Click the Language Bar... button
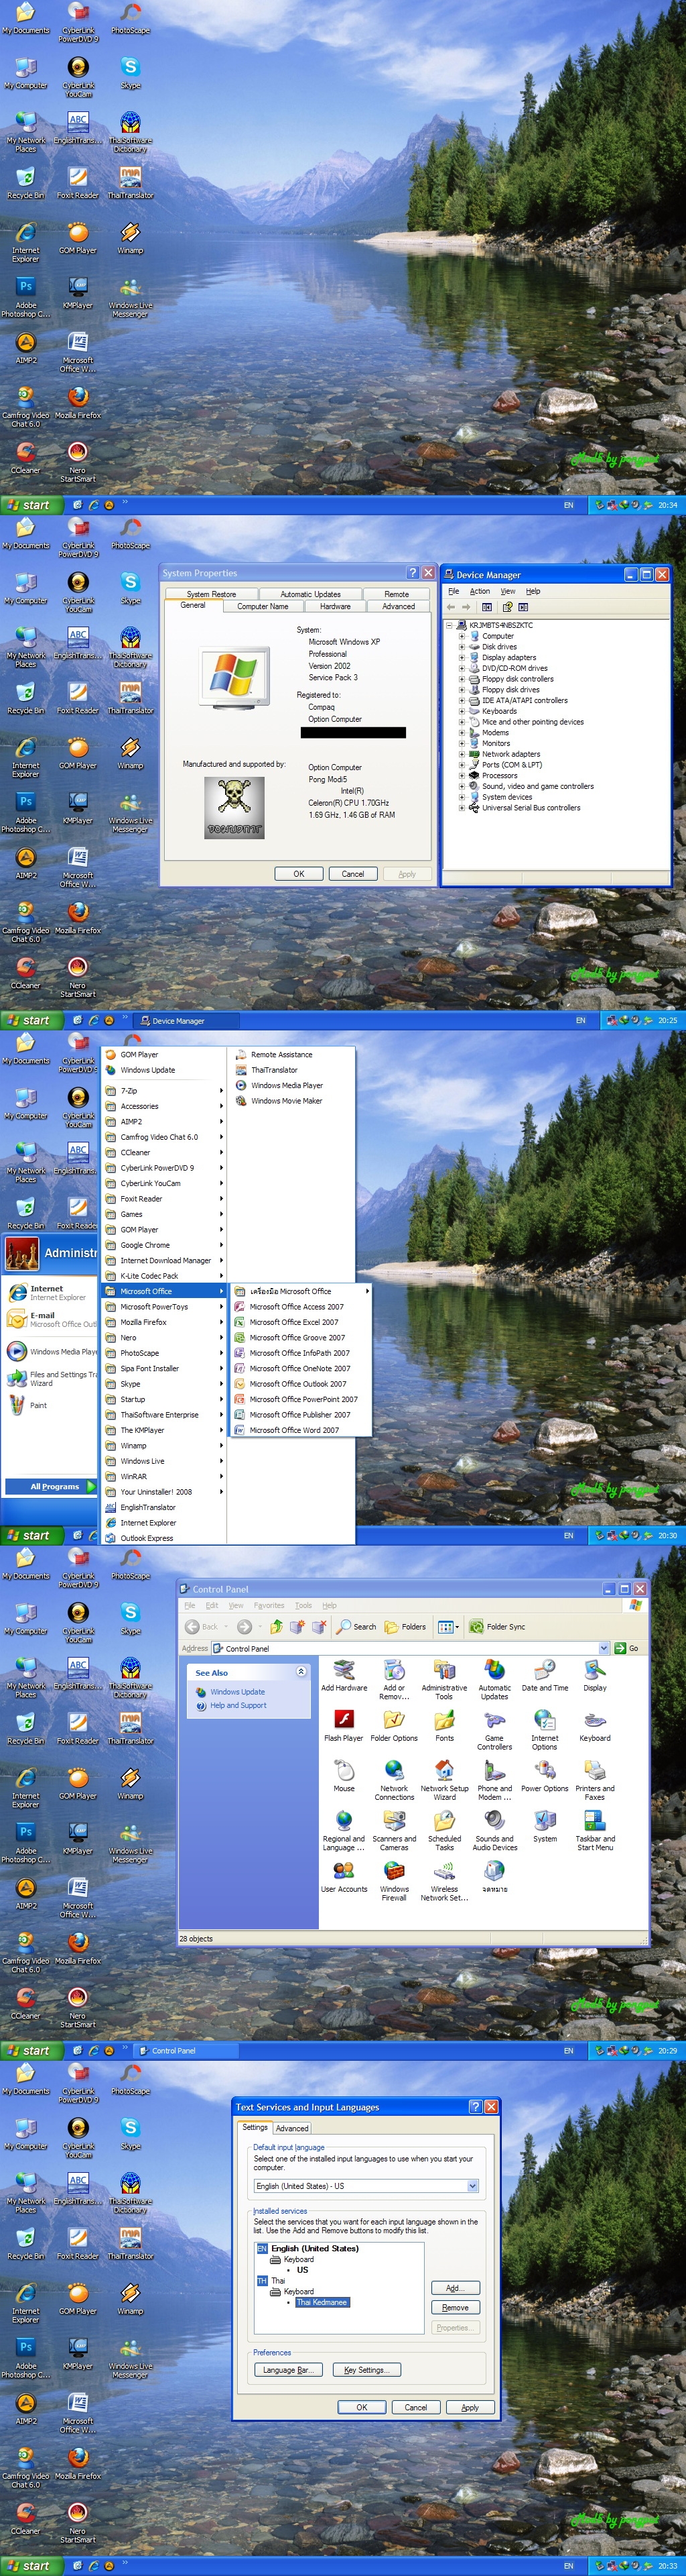Viewport: 686px width, 2576px height. tap(287, 2370)
